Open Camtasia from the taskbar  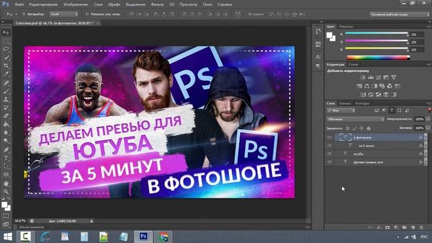click(26, 237)
